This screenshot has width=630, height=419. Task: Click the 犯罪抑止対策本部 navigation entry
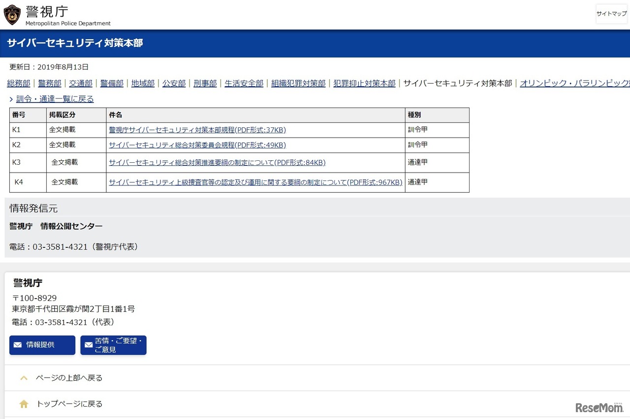tap(364, 83)
